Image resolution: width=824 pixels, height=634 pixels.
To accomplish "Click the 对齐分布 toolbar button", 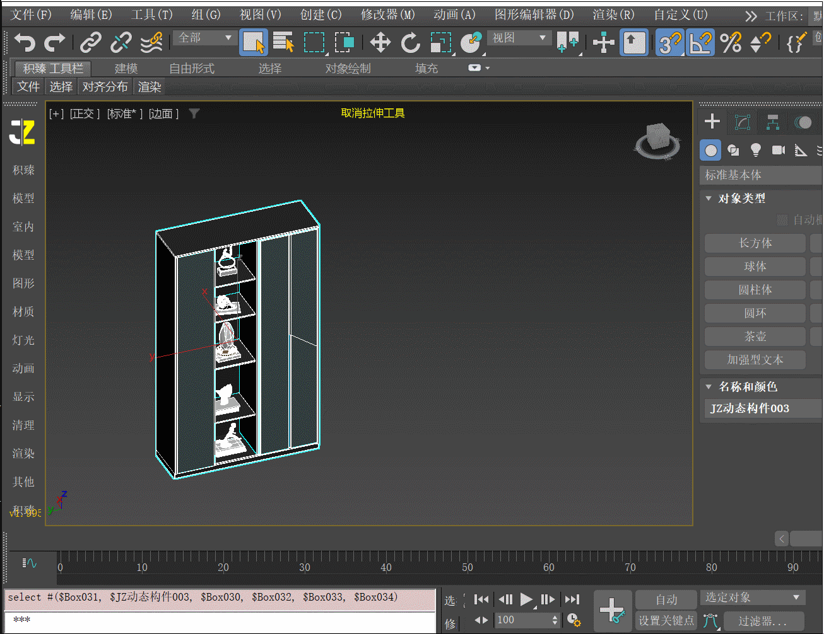I will [x=105, y=86].
